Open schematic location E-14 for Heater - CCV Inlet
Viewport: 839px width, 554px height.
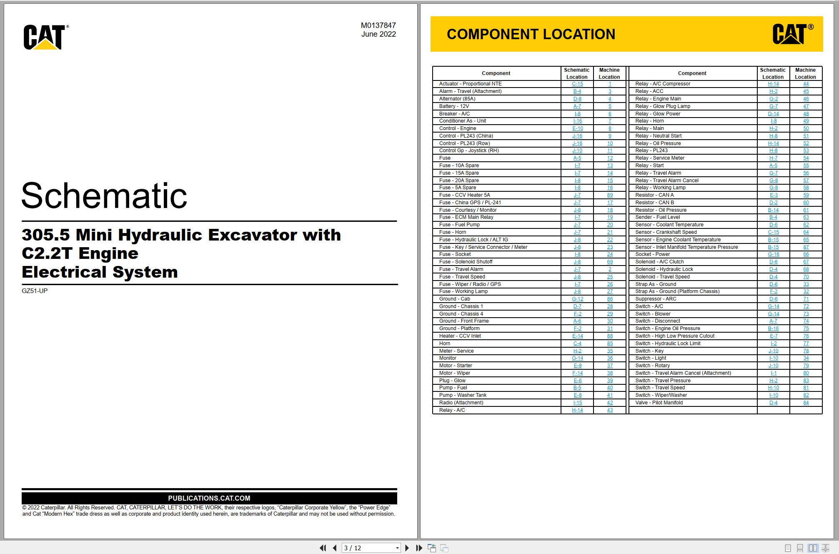[578, 336]
